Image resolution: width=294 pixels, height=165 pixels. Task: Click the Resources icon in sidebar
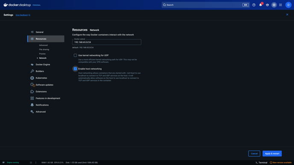(32, 39)
